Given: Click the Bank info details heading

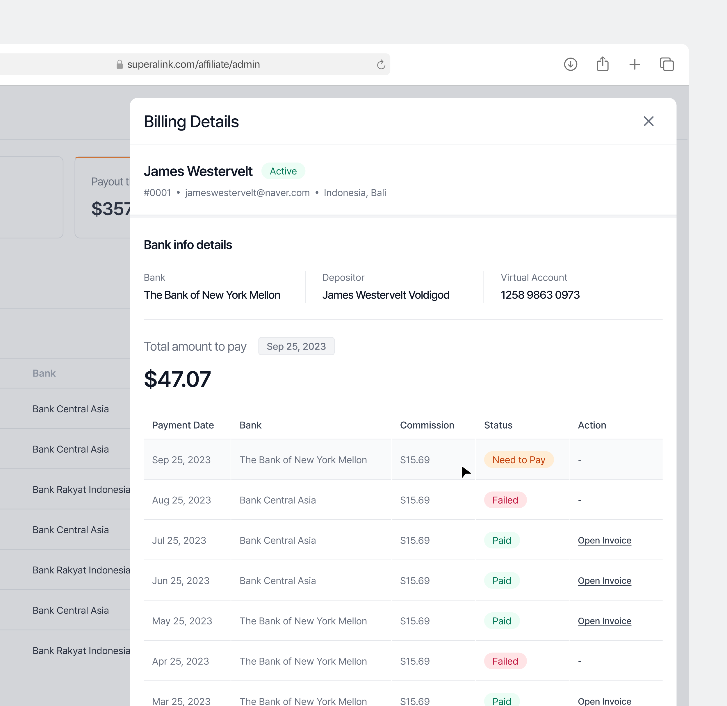Looking at the screenshot, I should coord(188,245).
